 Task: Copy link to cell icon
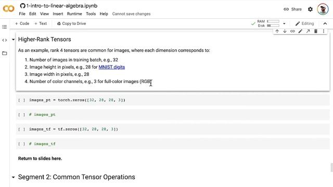pos(292,31)
